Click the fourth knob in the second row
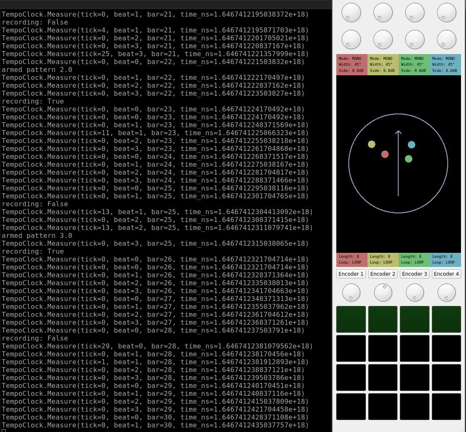 pyautogui.click(x=447, y=39)
